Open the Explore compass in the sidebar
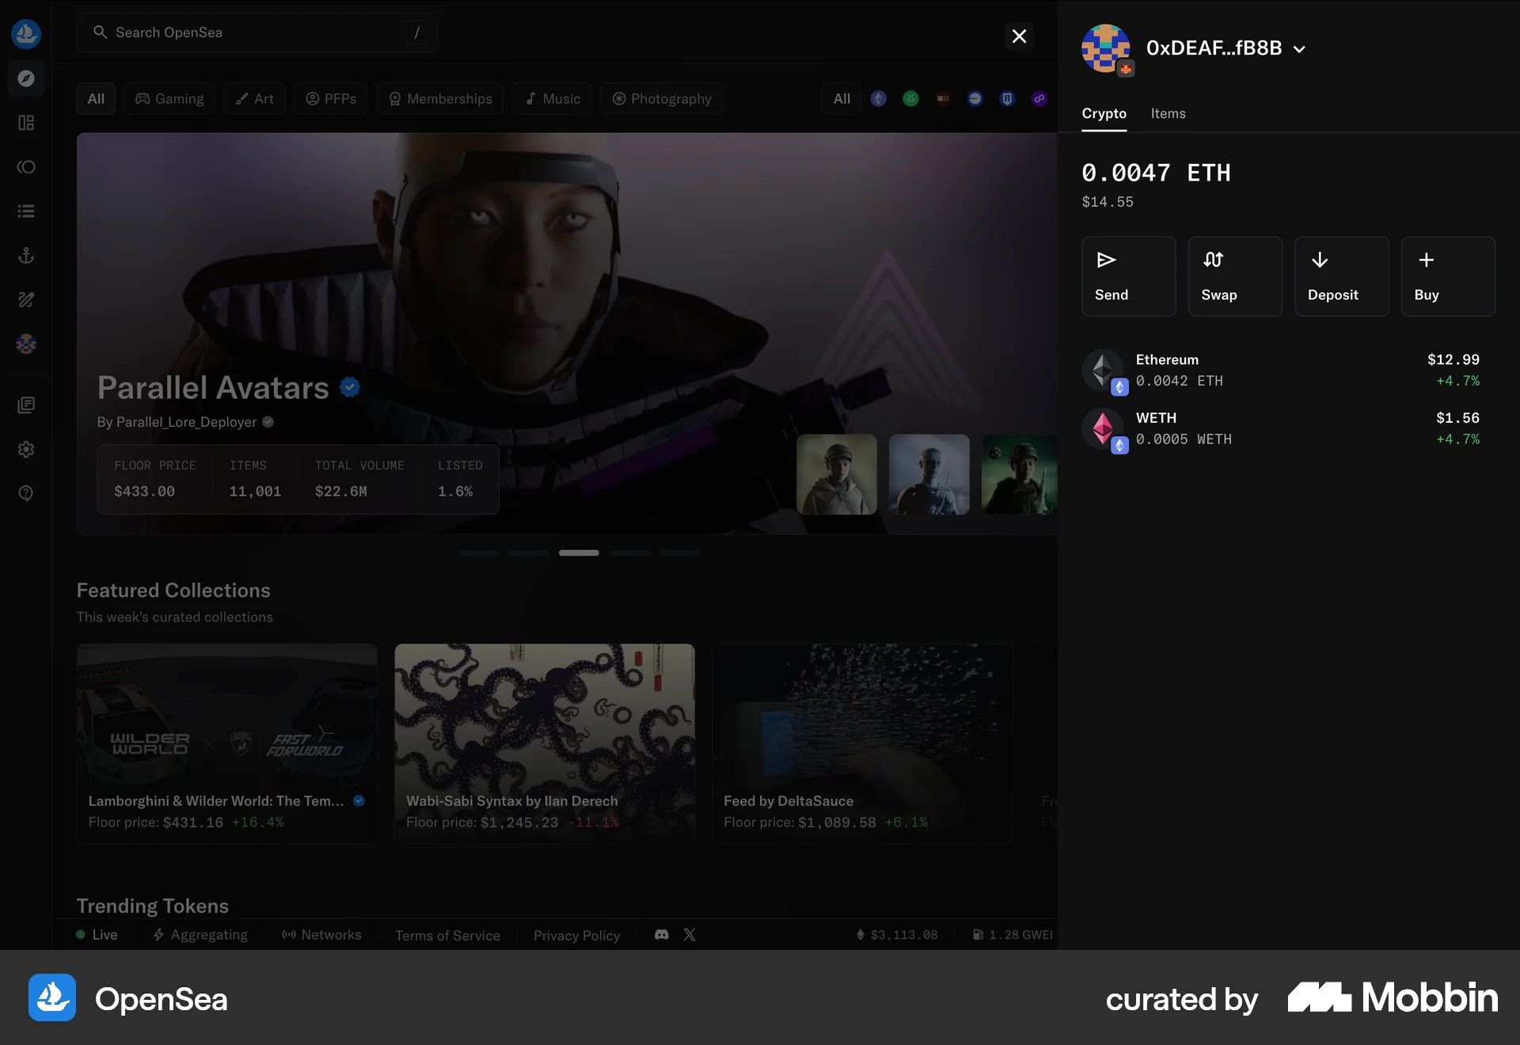This screenshot has width=1520, height=1045. pyautogui.click(x=26, y=78)
